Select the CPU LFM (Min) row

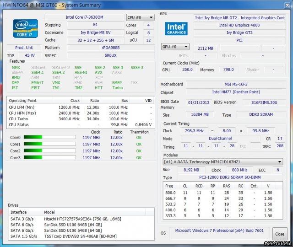point(81,107)
